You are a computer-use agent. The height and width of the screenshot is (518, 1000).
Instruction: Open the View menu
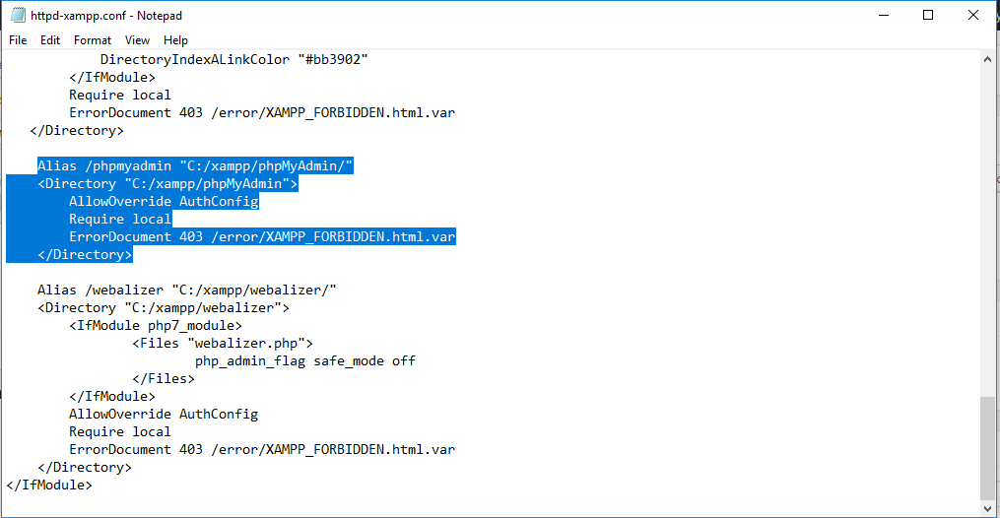[x=137, y=40]
